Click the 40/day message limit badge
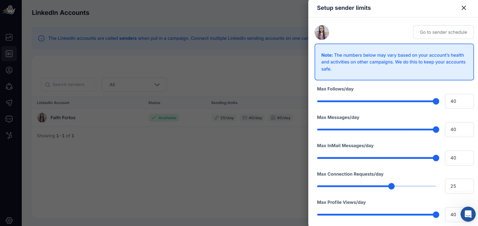This screenshot has height=226, width=478. pos(252,118)
